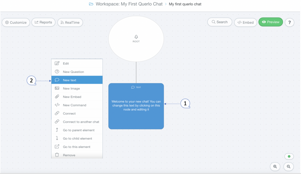Choose New Embed from the context menu

[77, 97]
